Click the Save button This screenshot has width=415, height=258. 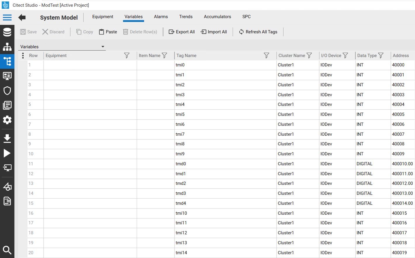(x=28, y=32)
